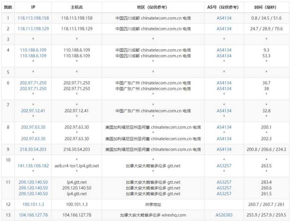Click the 202.97.63.30 IP link with time 202.3
This screenshot has height=222, width=290.
(33, 139)
